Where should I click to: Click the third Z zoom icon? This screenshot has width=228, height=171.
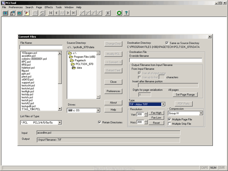pyautogui.click(x=93, y=13)
